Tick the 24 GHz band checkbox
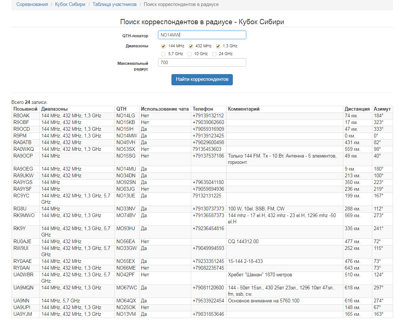The image size is (405, 324). (214, 54)
